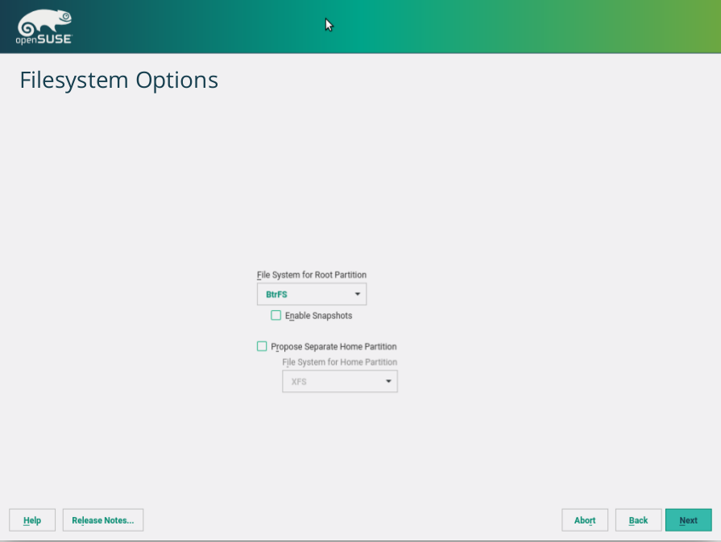This screenshot has height=542, width=721.
Task: Click the Propose Separate Home Partition label
Action: [334, 347]
